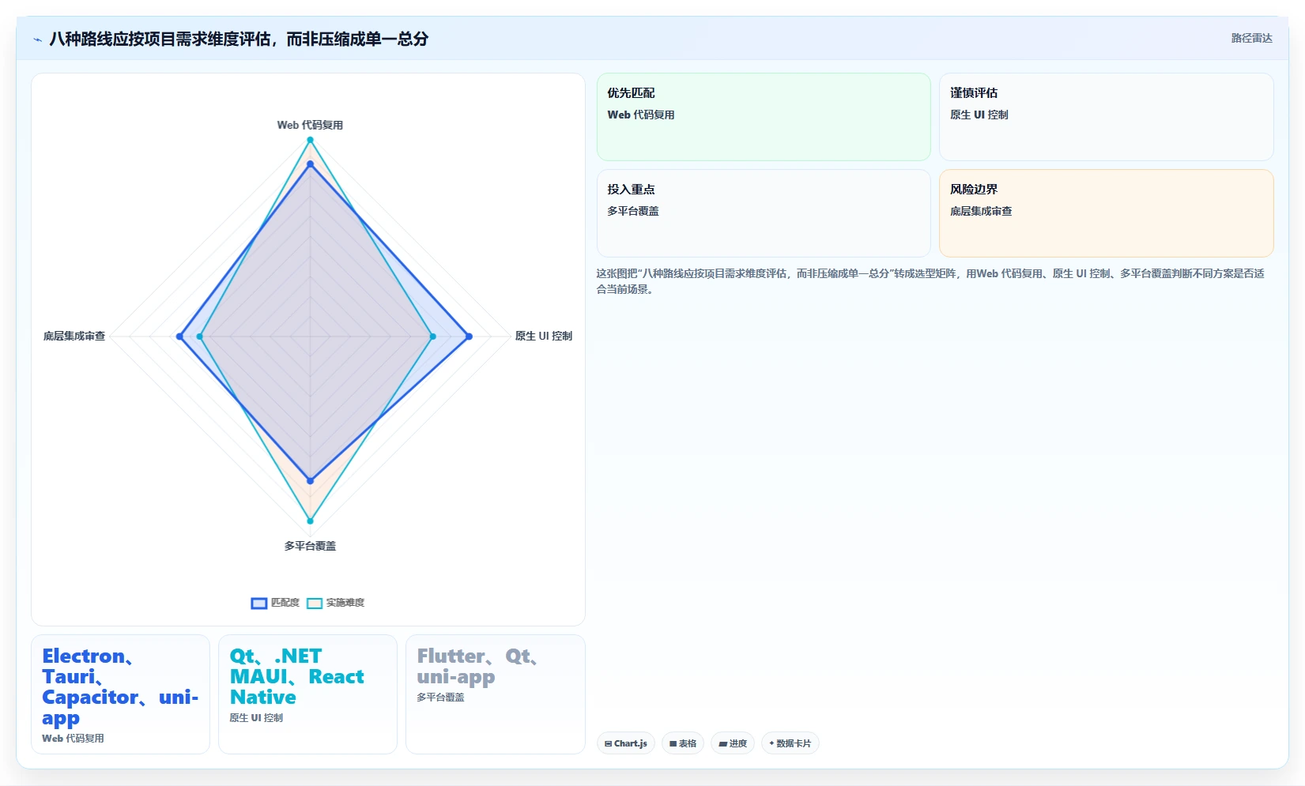Viewport: 1305px width, 786px height.
Task: Click Web 代码复用 text in 优先匹配 card
Action: (641, 115)
